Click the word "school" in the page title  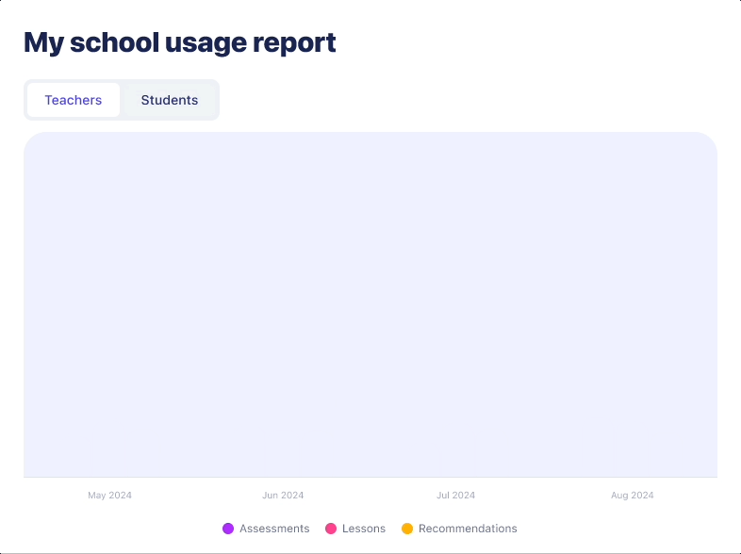(114, 42)
